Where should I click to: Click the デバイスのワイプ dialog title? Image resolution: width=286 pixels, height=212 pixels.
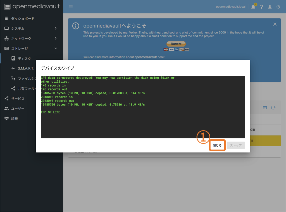[x=58, y=68]
